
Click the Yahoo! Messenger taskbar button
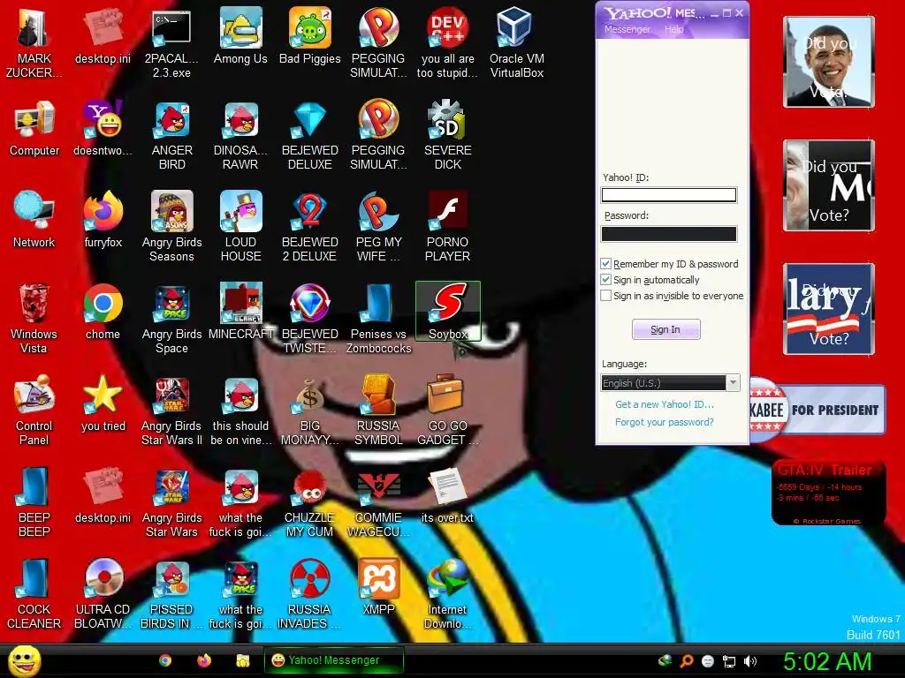click(333, 660)
